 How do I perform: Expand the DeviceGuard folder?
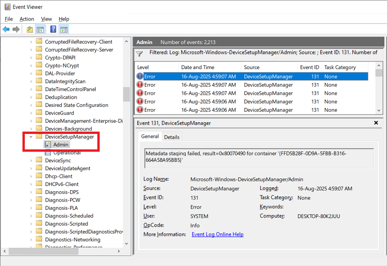pyautogui.click(x=31, y=113)
